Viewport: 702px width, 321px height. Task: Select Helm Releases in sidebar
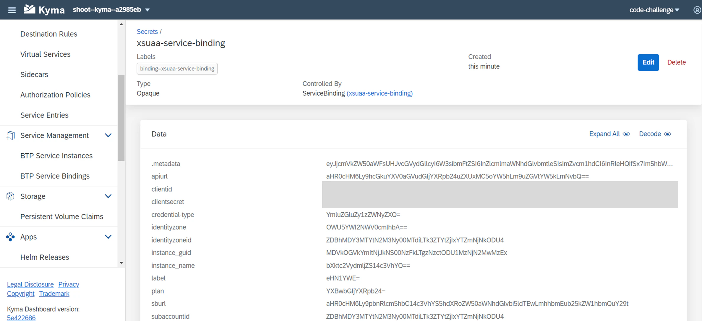45,257
